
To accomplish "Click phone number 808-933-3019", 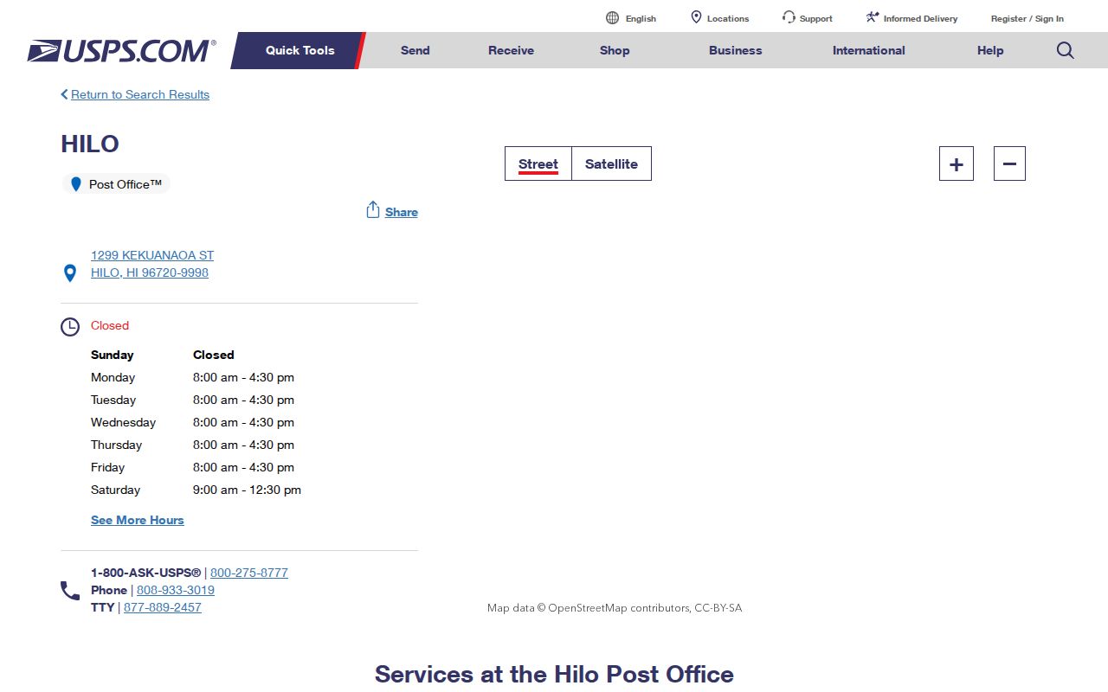I will point(176,590).
